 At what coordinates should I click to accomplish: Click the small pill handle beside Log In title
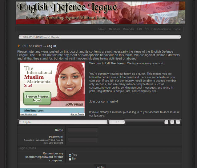click(x=117, y=122)
